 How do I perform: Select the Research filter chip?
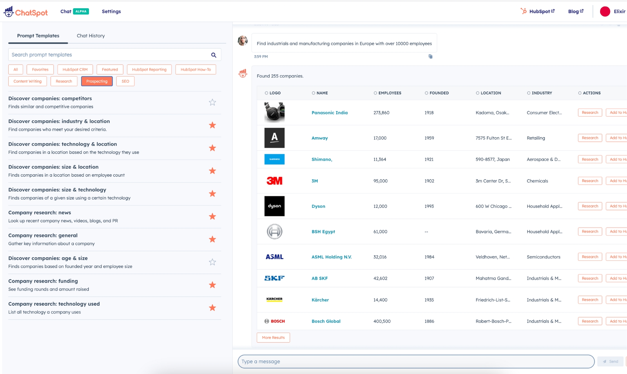(64, 81)
